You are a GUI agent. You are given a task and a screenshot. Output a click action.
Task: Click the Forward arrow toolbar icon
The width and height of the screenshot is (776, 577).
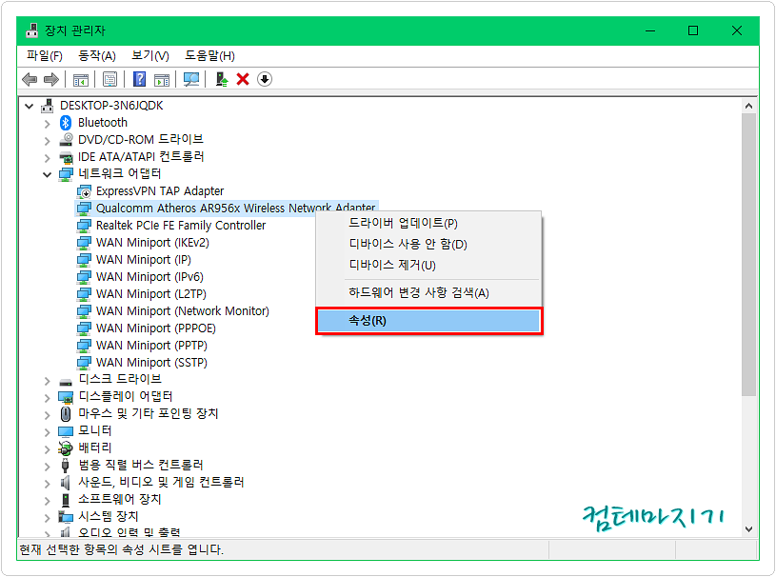click(x=51, y=79)
